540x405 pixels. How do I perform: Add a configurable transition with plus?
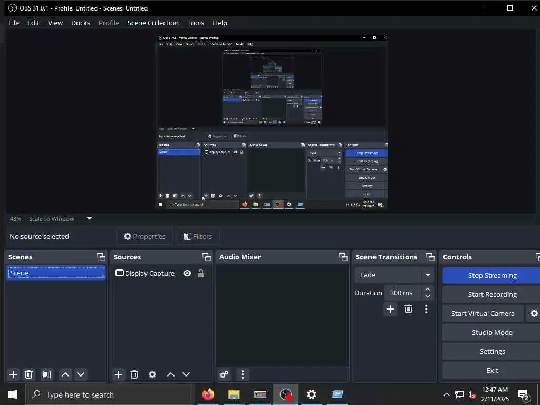(390, 309)
